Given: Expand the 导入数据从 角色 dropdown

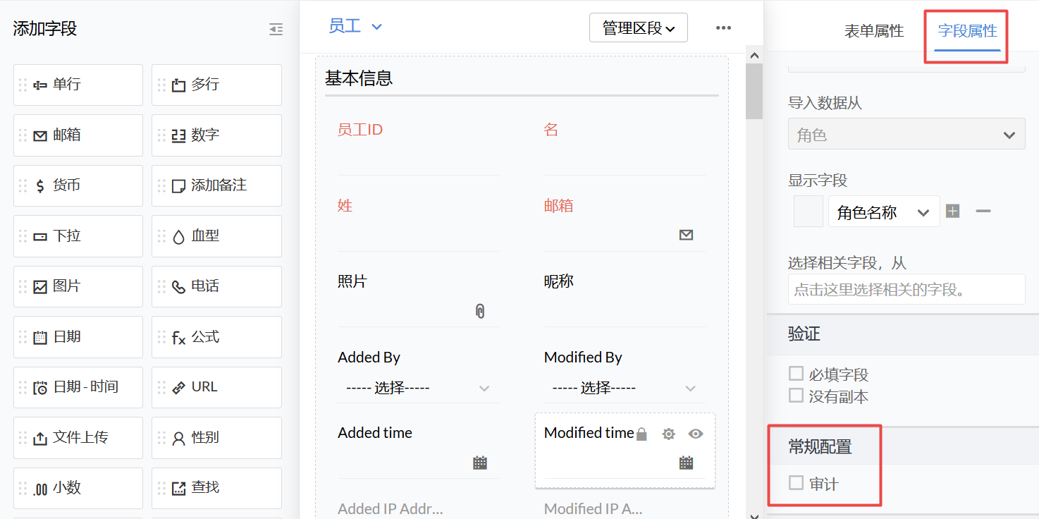Looking at the screenshot, I should 906,134.
